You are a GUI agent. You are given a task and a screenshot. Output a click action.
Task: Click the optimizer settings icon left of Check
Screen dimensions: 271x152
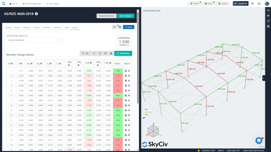click(114, 27)
